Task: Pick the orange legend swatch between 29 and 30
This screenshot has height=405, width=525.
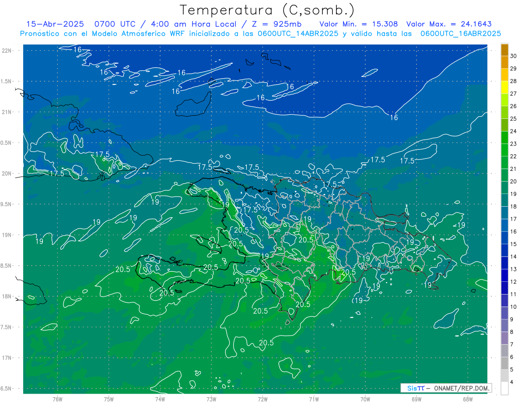Action: (x=505, y=62)
